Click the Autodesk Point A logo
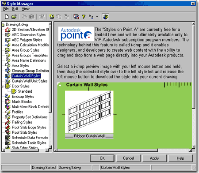 [x=76, y=34]
